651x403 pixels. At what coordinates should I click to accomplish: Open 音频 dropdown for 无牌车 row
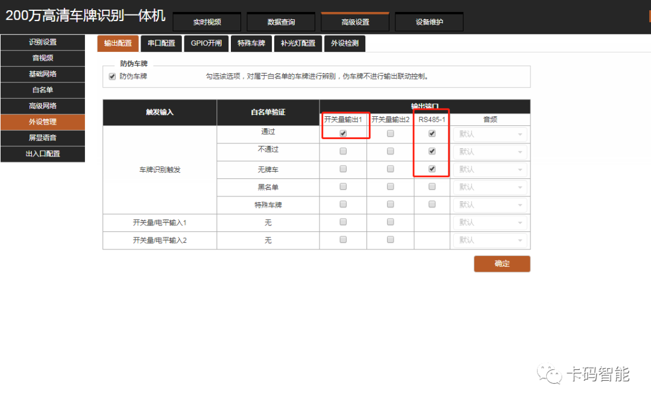[490, 170]
